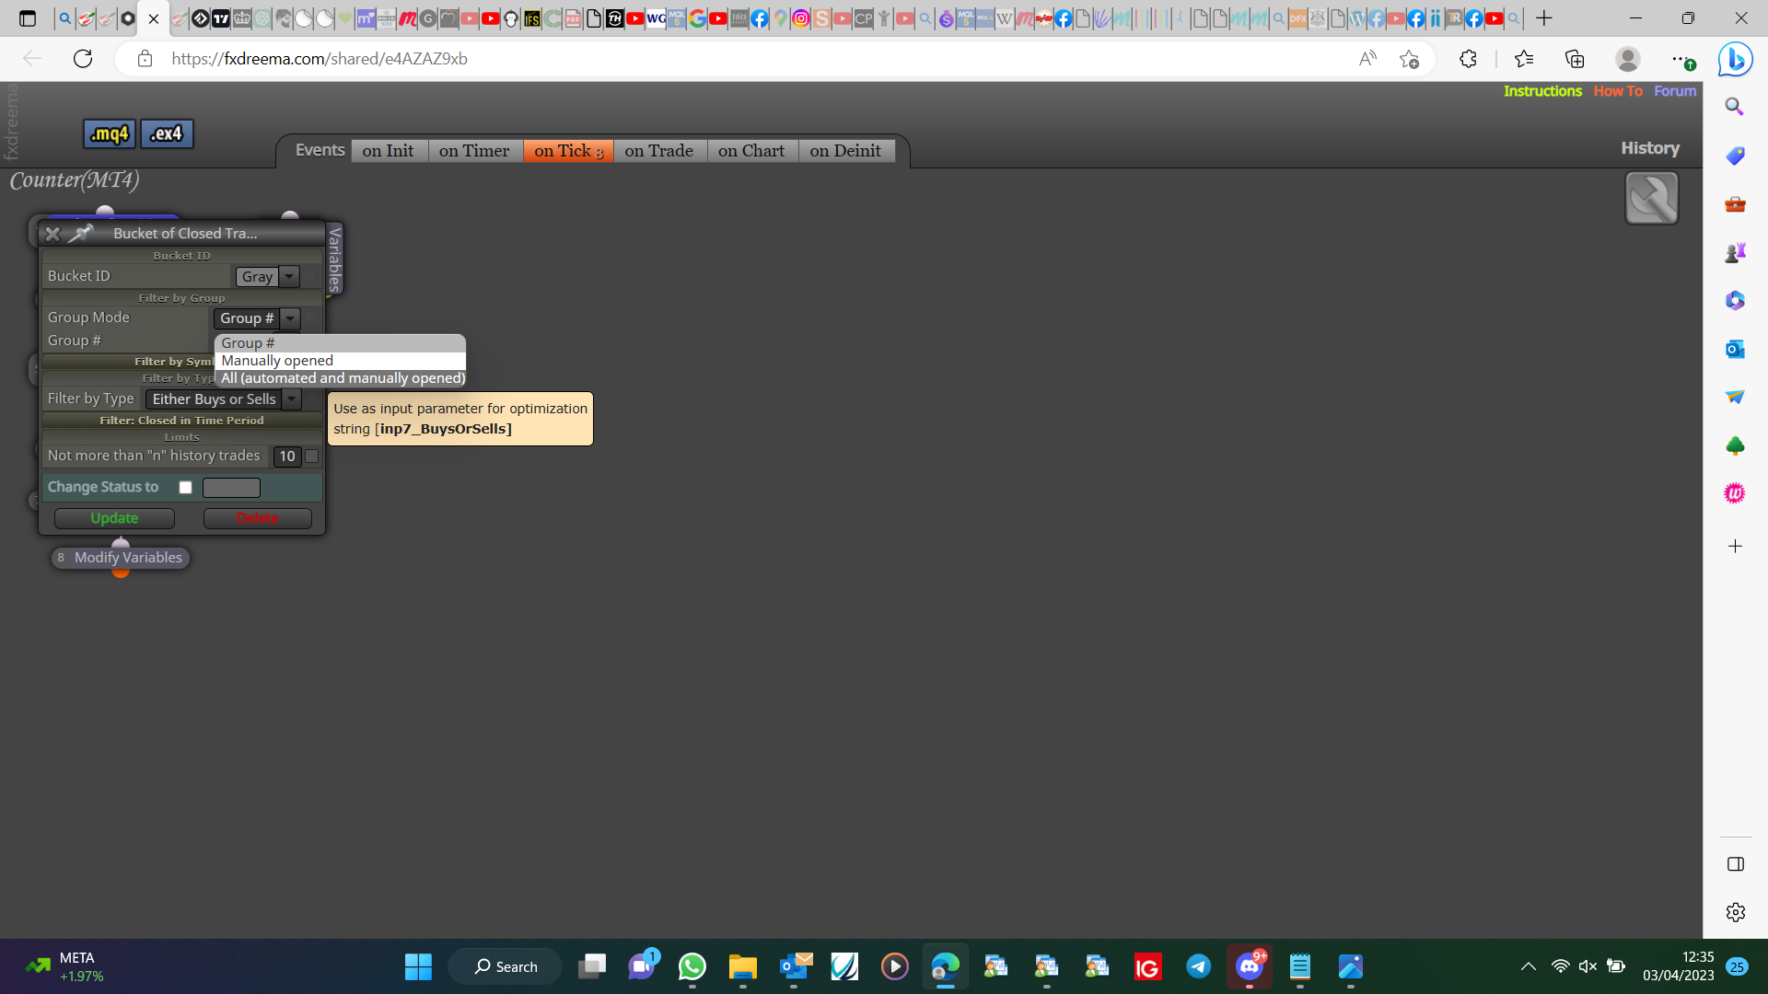Open Edge sidebar Outlook icon
The width and height of the screenshot is (1768, 994).
pyautogui.click(x=1735, y=349)
